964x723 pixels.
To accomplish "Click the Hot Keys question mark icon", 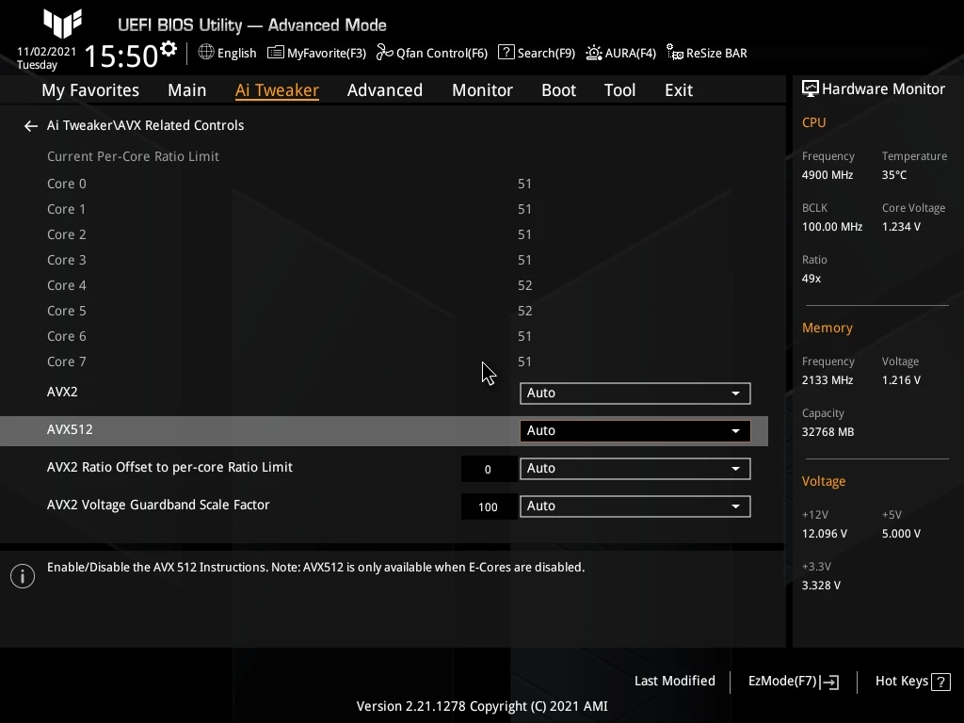I will pyautogui.click(x=940, y=682).
